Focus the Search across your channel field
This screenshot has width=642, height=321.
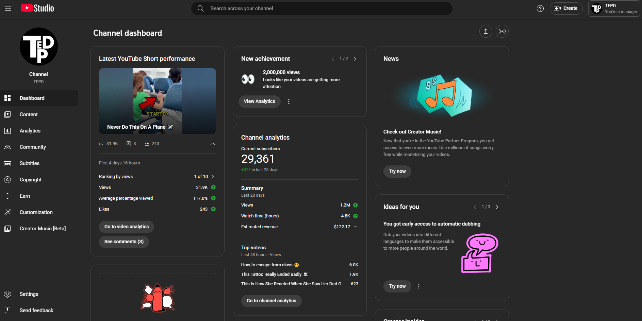click(322, 8)
